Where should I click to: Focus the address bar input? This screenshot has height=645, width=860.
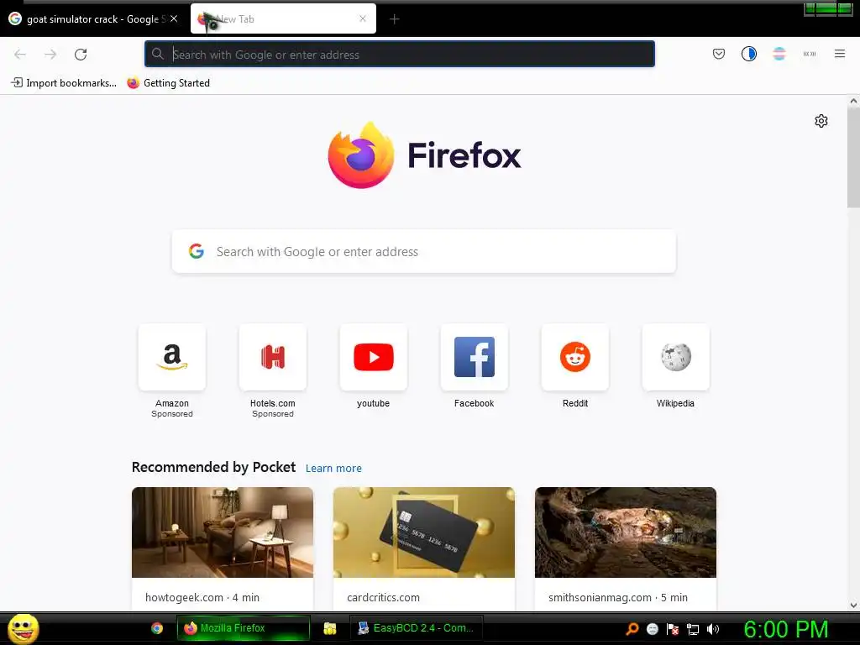click(399, 54)
